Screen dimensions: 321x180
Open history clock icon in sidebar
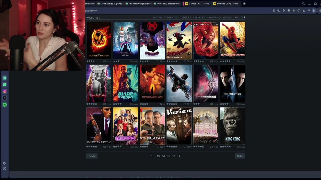5,169
